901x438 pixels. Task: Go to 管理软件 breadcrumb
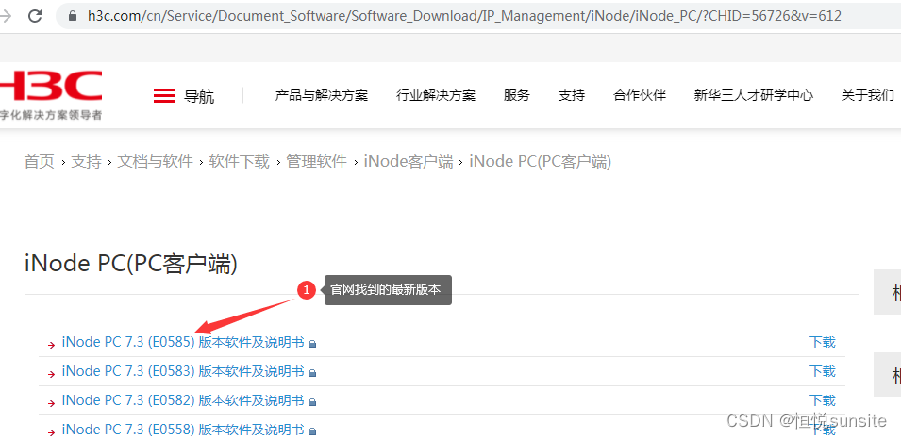click(x=317, y=162)
